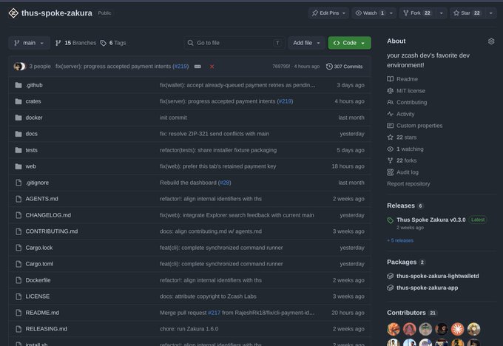Fork the repository with the Fork button
Image resolution: width=503 pixels, height=346 pixels.
coord(418,13)
